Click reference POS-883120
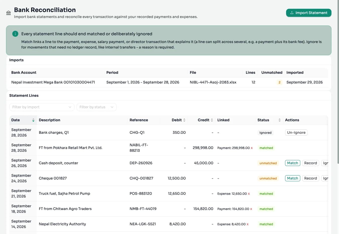 (x=141, y=193)
